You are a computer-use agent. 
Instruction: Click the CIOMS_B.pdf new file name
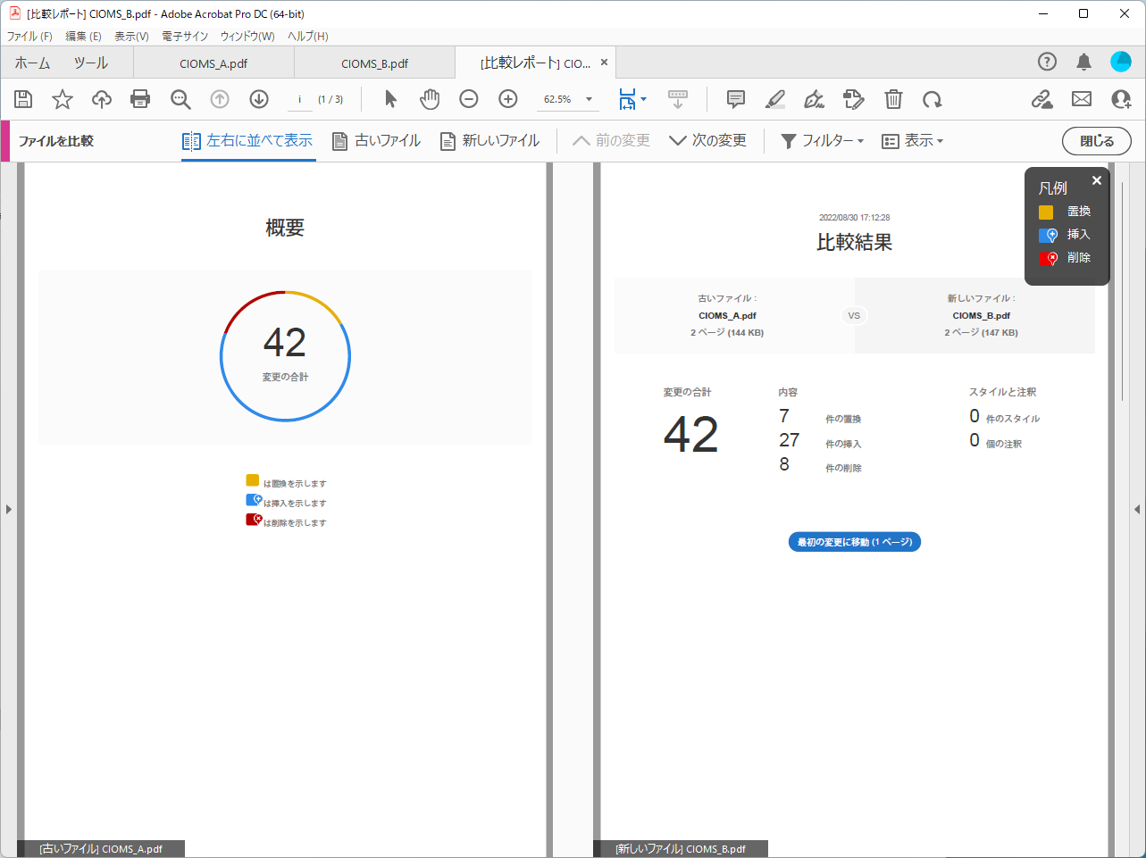(981, 315)
